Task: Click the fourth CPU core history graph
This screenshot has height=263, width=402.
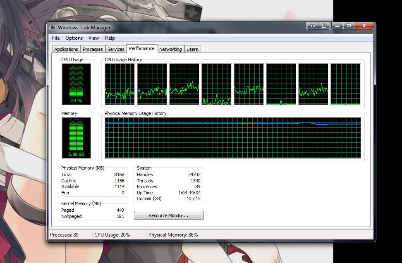Action: [x=217, y=84]
